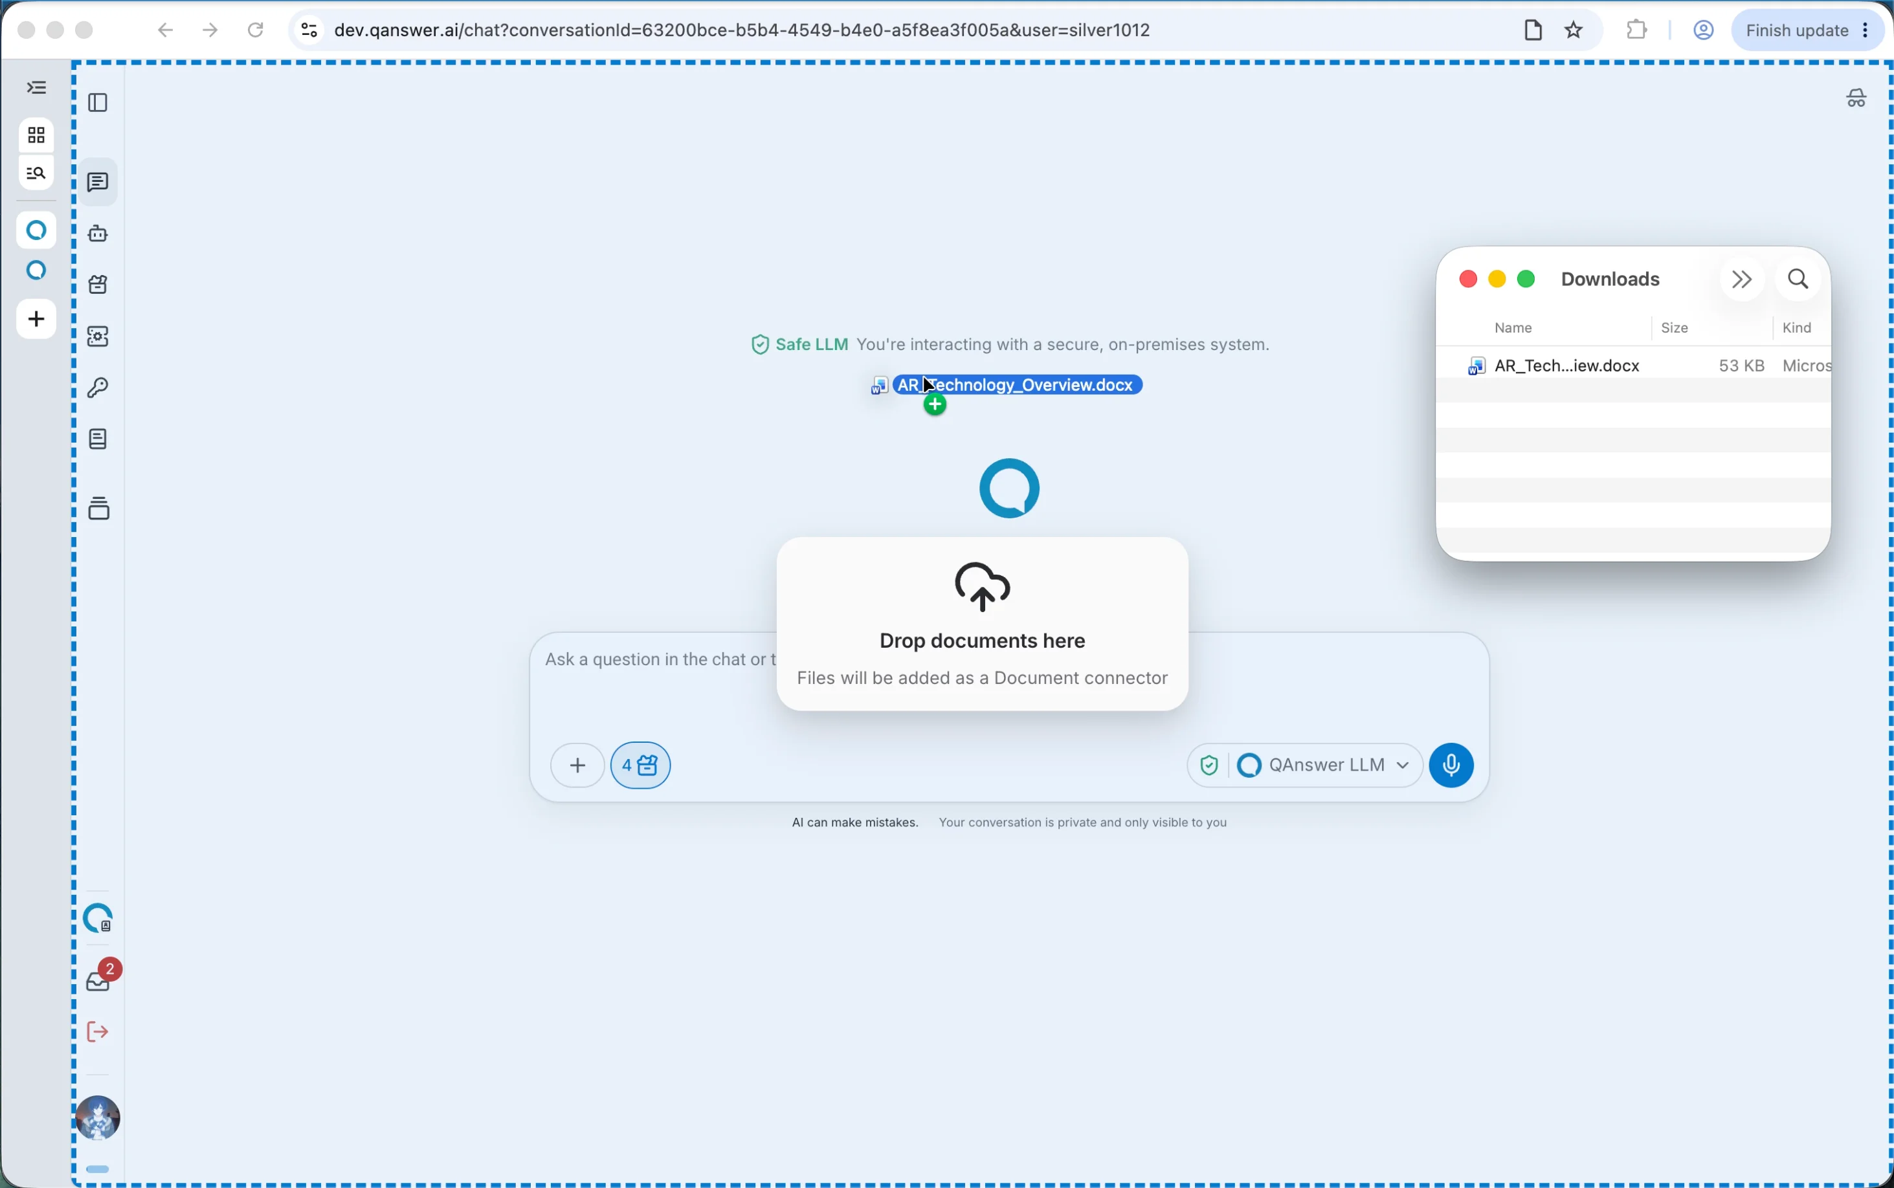
Task: Select the first QAnswer workspace icon
Action: [x=36, y=230]
